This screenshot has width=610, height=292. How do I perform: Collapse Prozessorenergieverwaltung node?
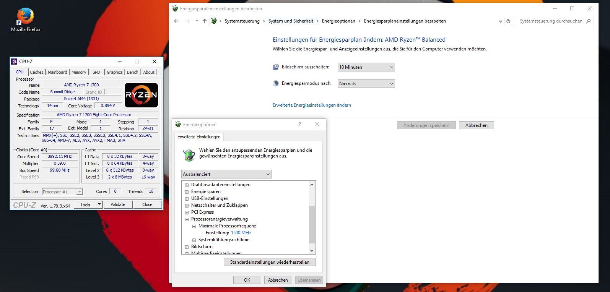pyautogui.click(x=187, y=219)
